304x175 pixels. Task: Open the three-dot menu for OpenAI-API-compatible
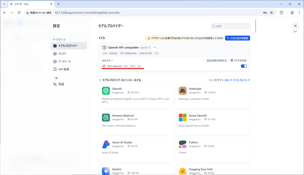pos(155,47)
